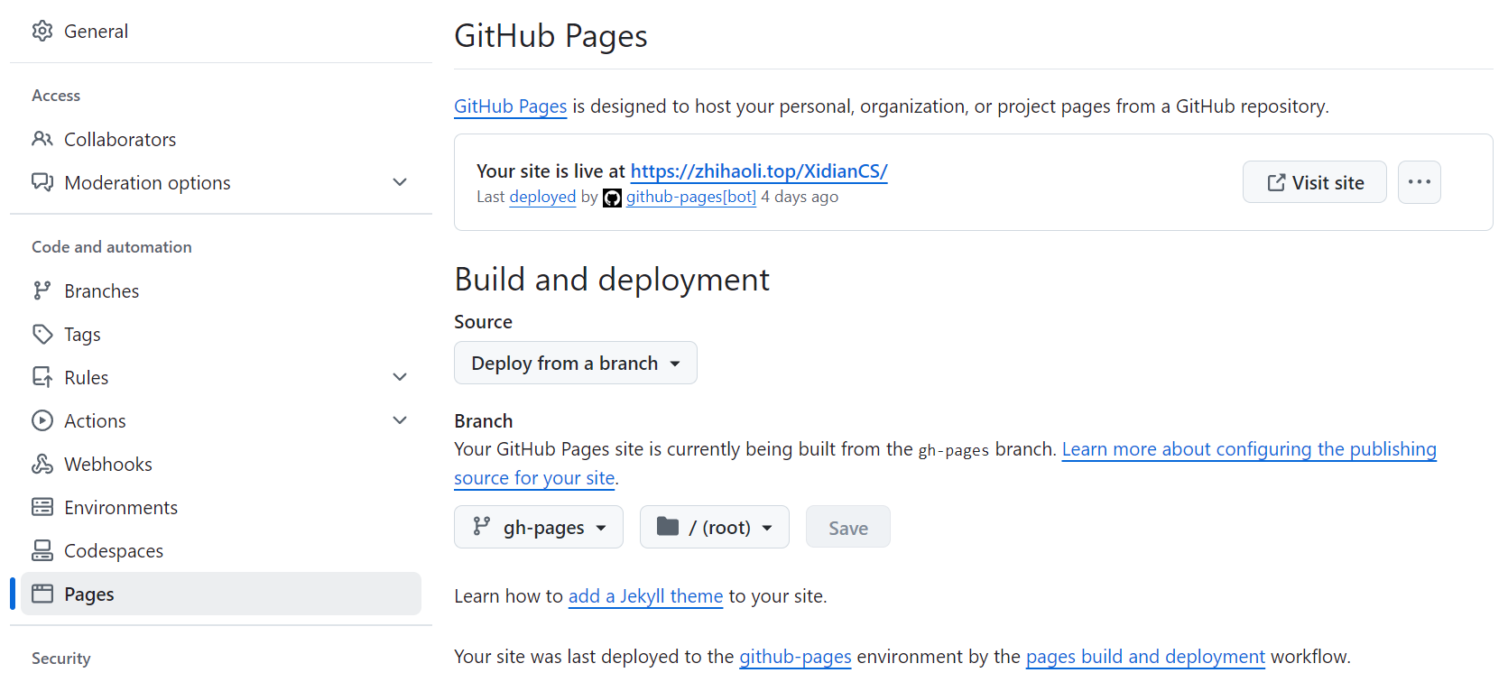1508x682 pixels.
Task: Click the Pages browser icon in sidebar
Action: [x=42, y=594]
